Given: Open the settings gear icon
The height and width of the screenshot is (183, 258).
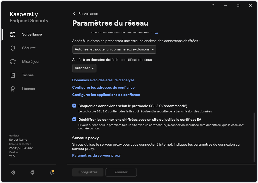Looking at the screenshot, I should click(13, 173).
